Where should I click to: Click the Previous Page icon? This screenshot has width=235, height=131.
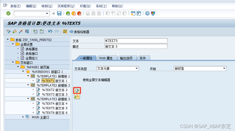tap(113, 14)
